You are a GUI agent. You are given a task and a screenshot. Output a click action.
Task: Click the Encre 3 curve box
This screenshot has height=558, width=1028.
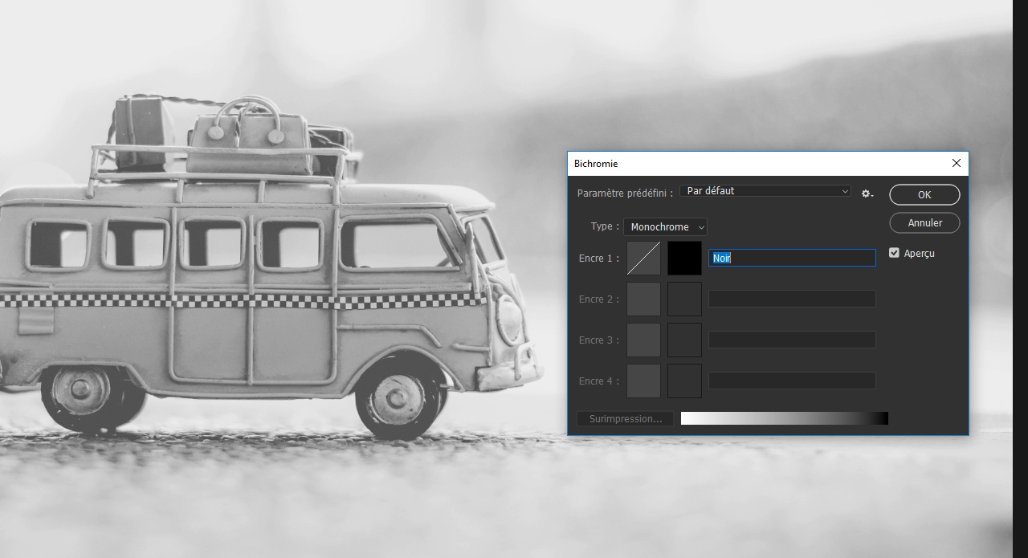643,340
